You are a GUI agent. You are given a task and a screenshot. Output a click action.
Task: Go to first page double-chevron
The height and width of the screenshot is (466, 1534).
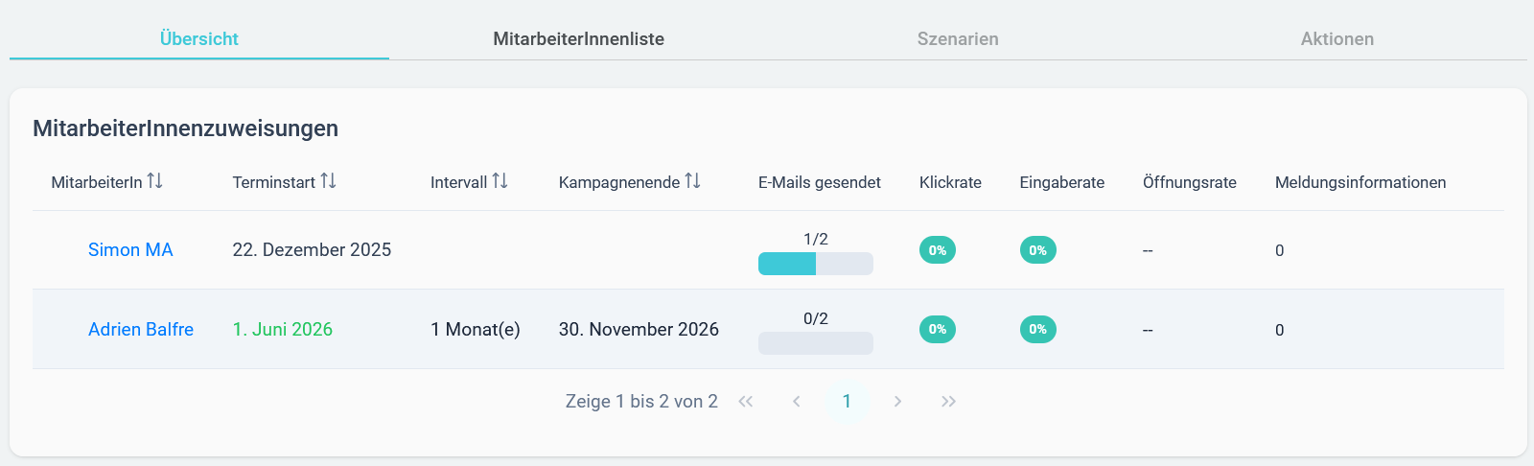746,402
